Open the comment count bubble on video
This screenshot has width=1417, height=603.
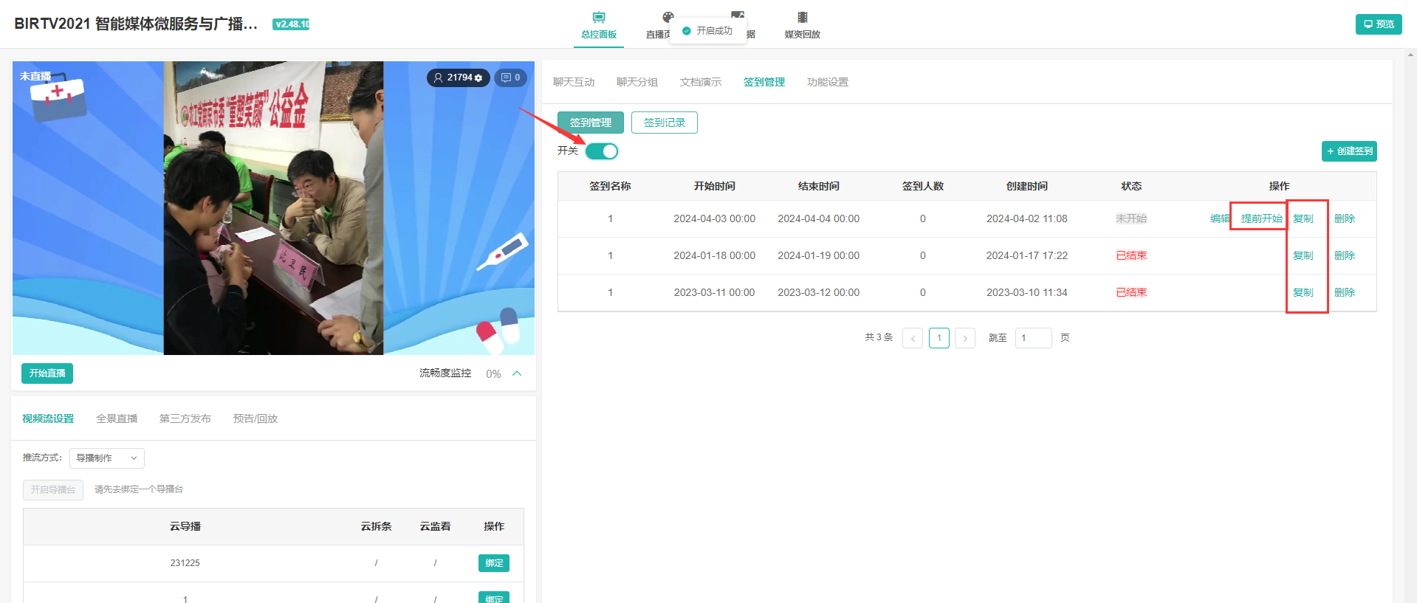(x=510, y=77)
